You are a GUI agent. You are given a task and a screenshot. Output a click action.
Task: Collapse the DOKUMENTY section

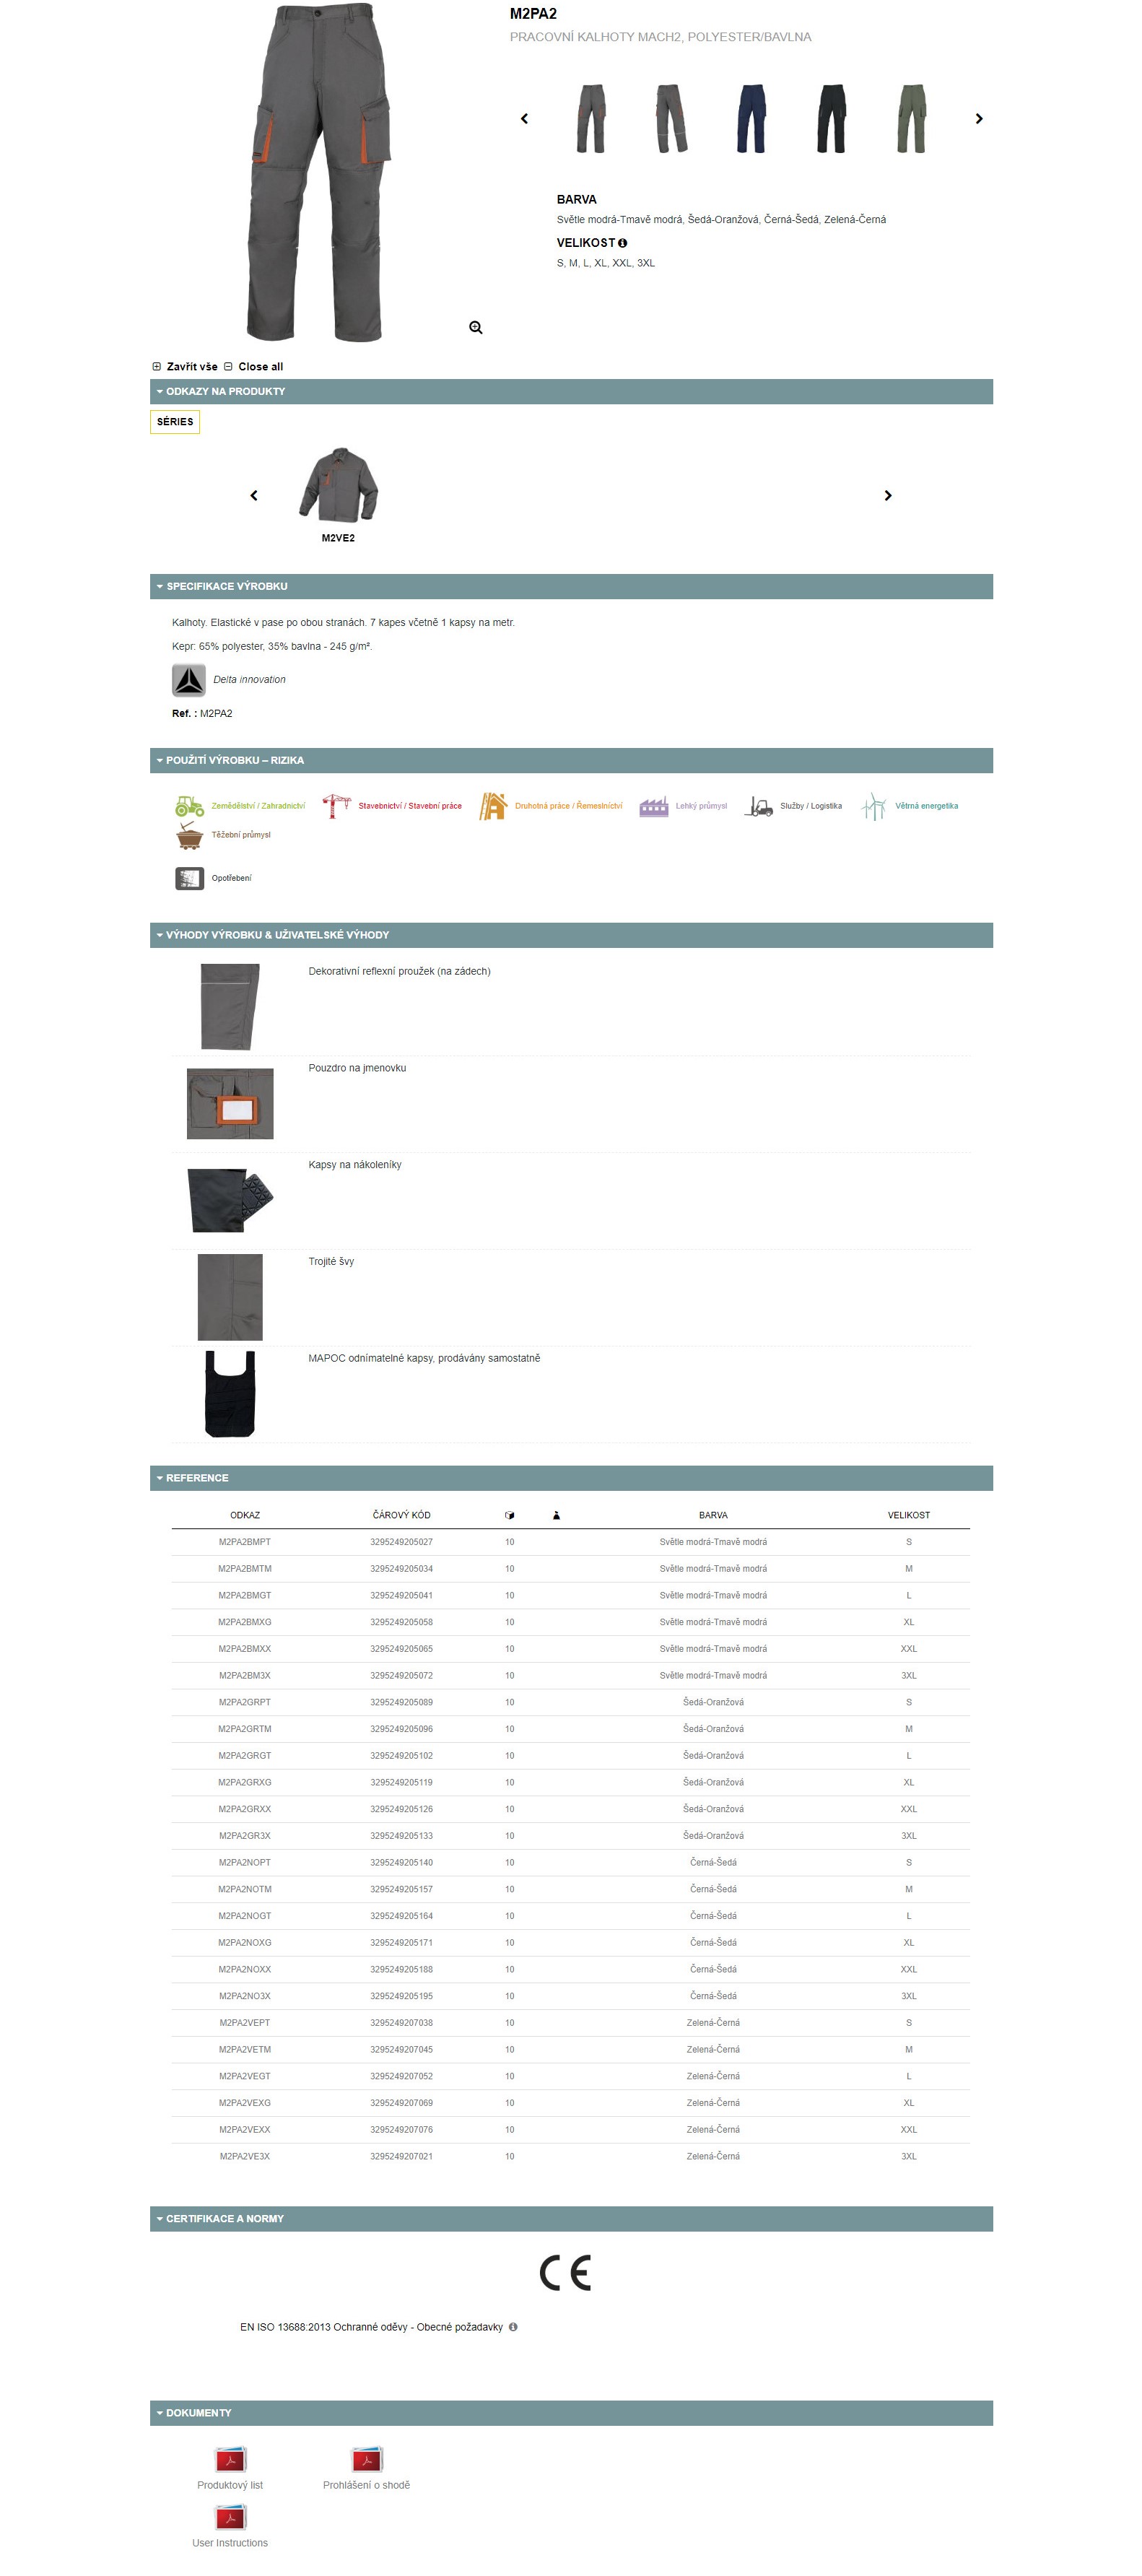pos(571,2413)
